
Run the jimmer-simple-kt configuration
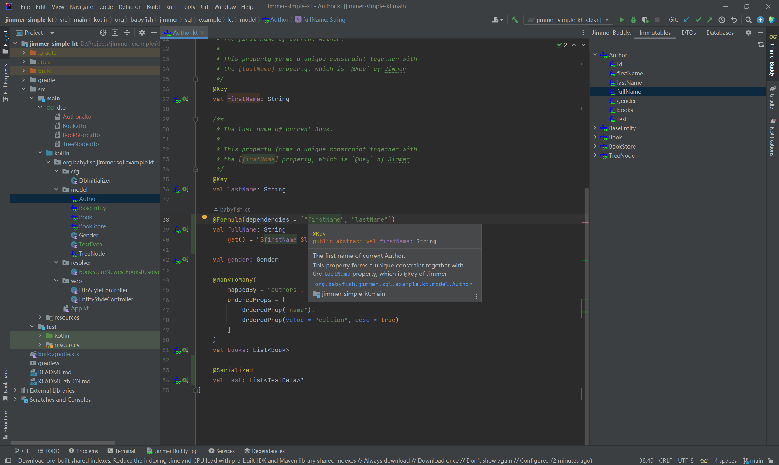click(x=622, y=19)
